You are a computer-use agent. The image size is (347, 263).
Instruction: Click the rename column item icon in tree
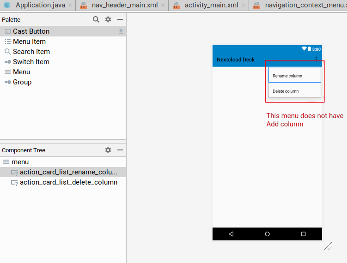pyautogui.click(x=14, y=173)
